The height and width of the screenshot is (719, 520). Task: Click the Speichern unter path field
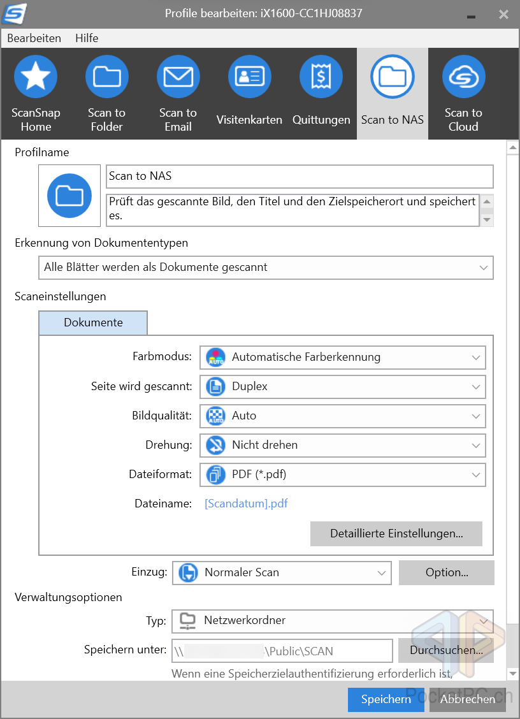coord(282,651)
